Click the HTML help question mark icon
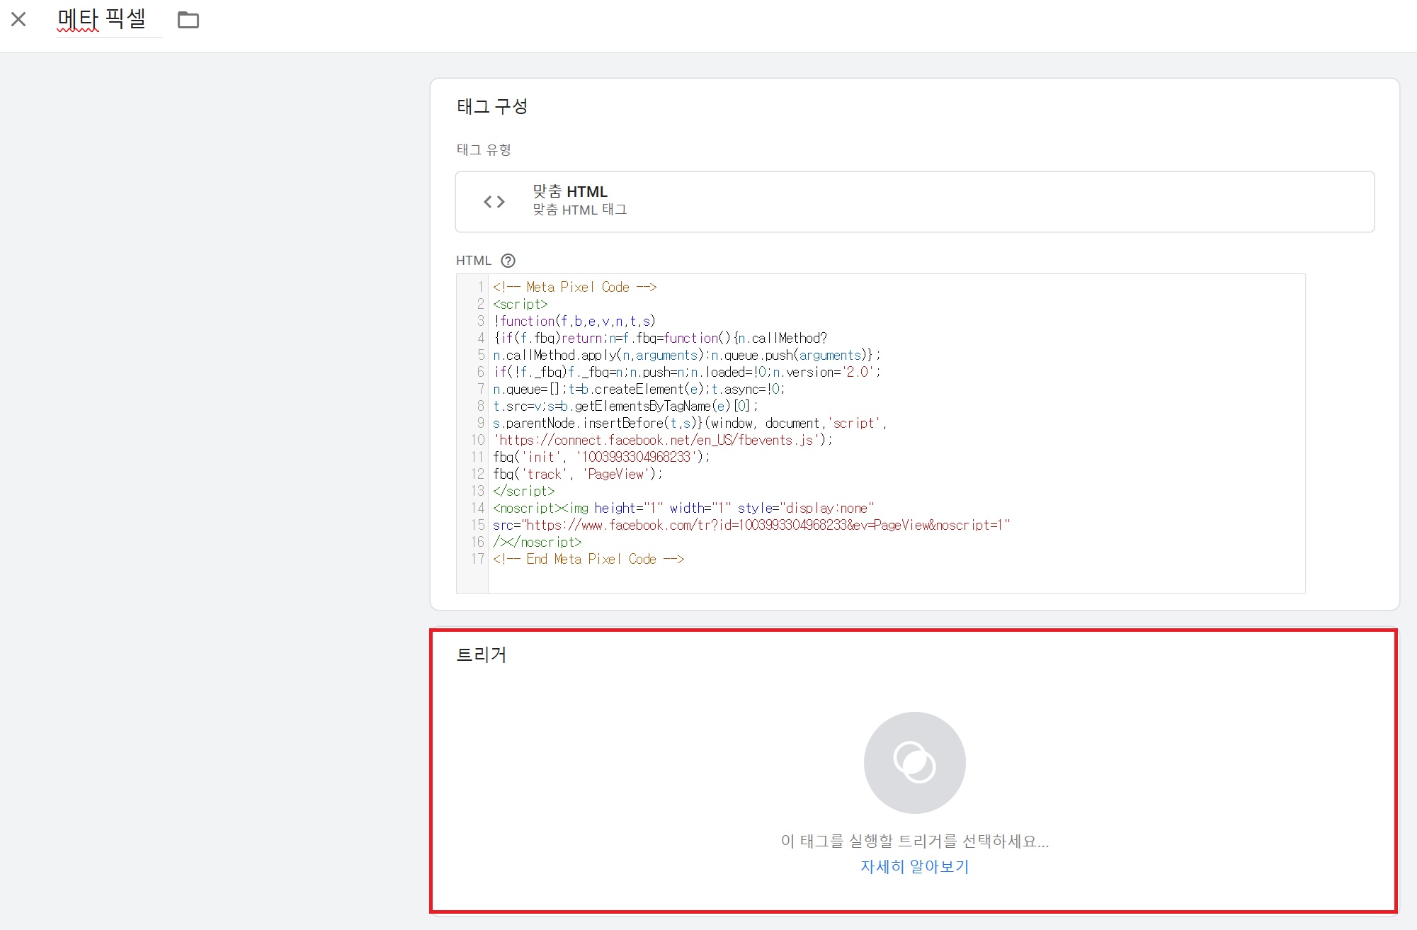 [508, 261]
